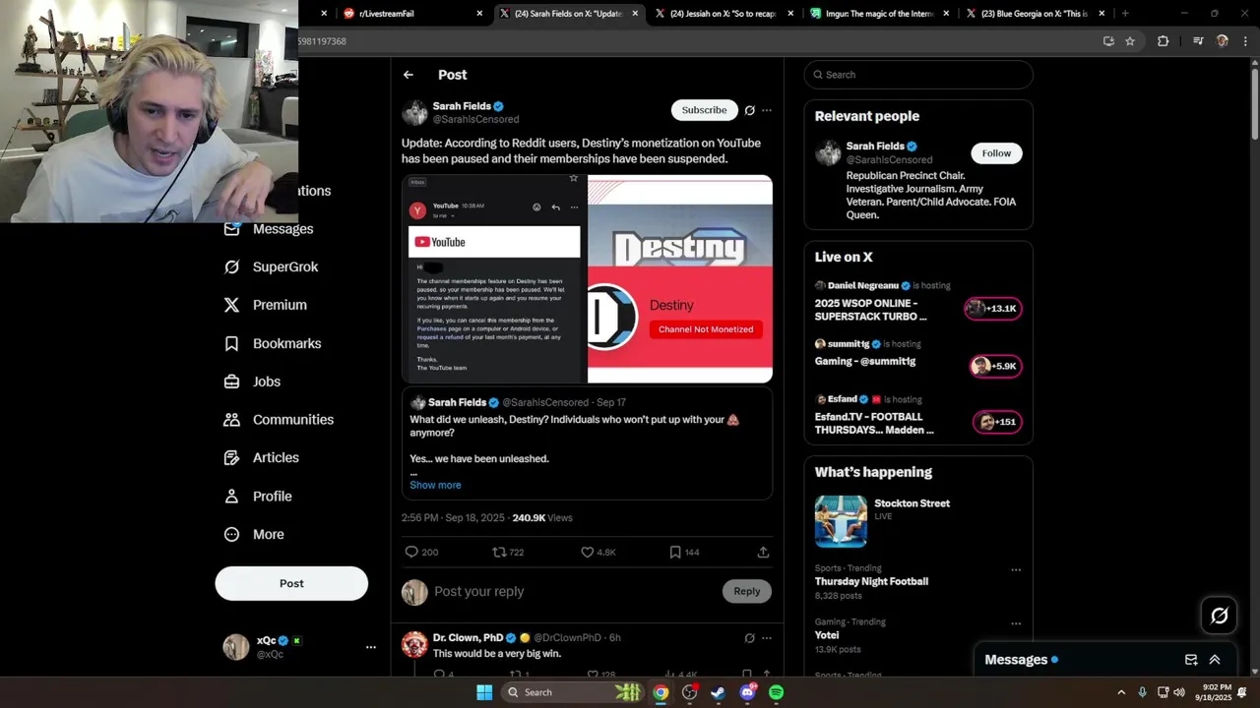
Task: Share the Sarah Fields post
Action: tap(763, 553)
